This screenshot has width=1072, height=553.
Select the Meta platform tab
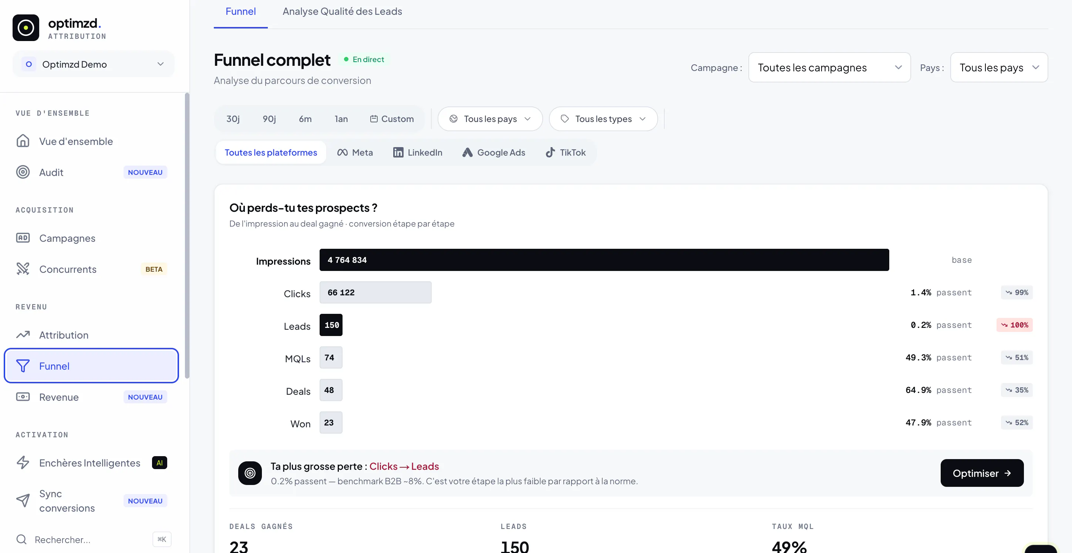coord(355,153)
